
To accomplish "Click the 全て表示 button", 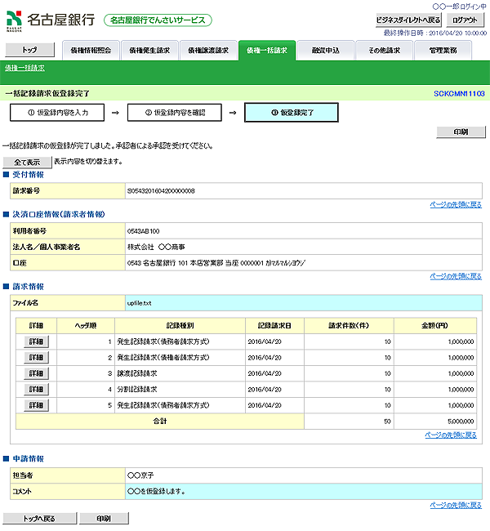I will 27,163.
